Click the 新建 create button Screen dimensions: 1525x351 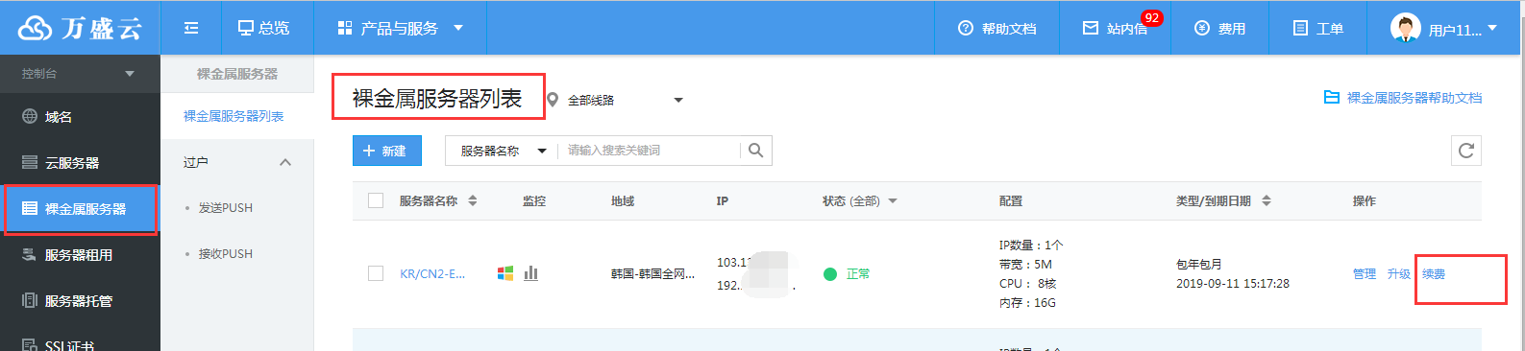pos(387,151)
